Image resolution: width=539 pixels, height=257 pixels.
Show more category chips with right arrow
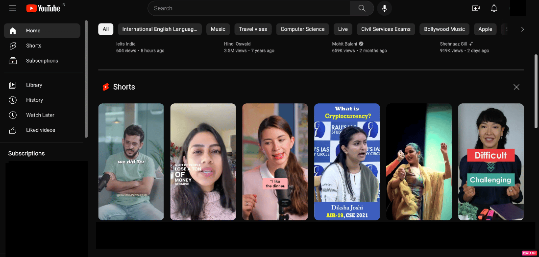coord(522,29)
